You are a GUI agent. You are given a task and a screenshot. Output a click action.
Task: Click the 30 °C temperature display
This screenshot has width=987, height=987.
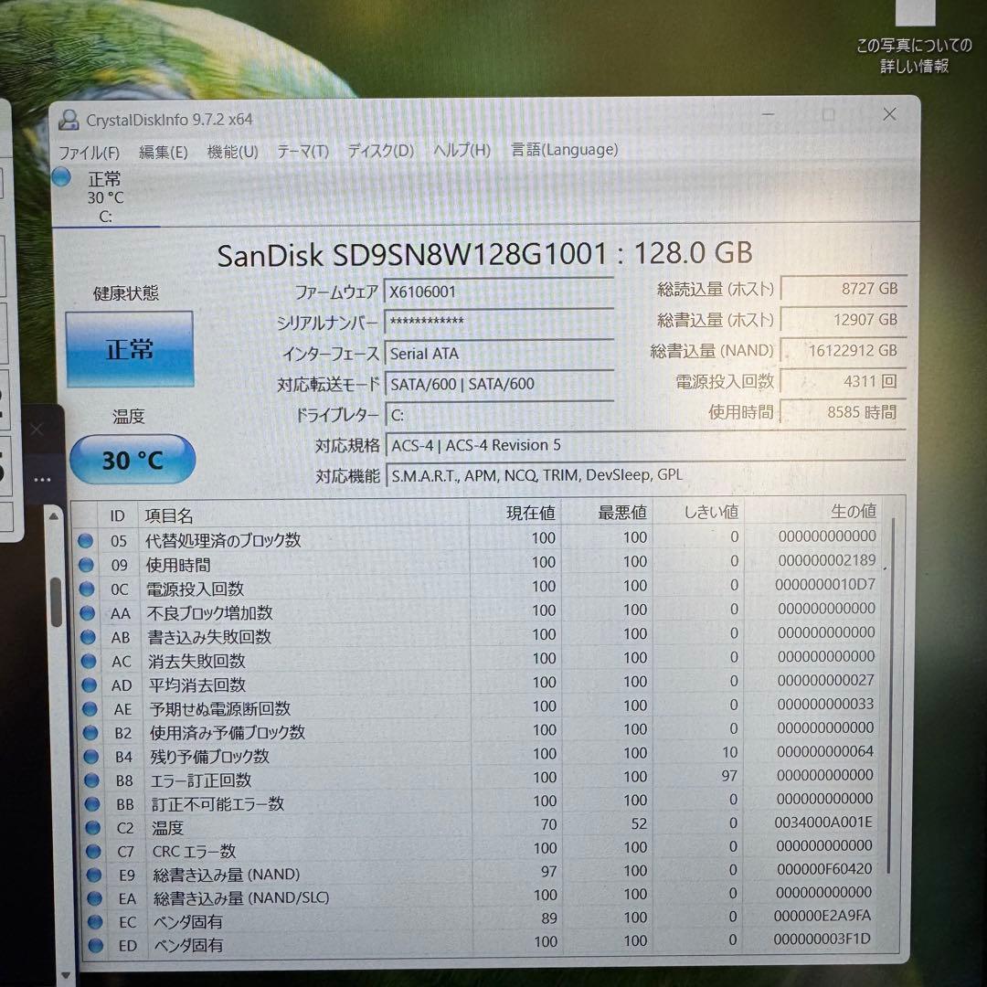132,461
